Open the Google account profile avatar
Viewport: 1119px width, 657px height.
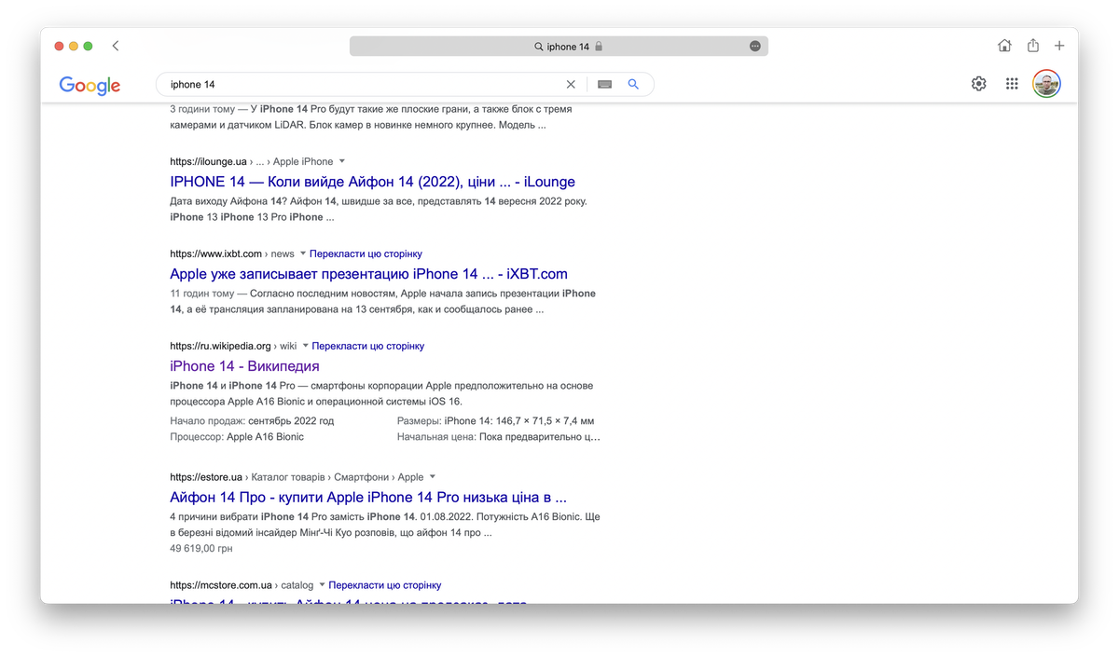(x=1046, y=84)
